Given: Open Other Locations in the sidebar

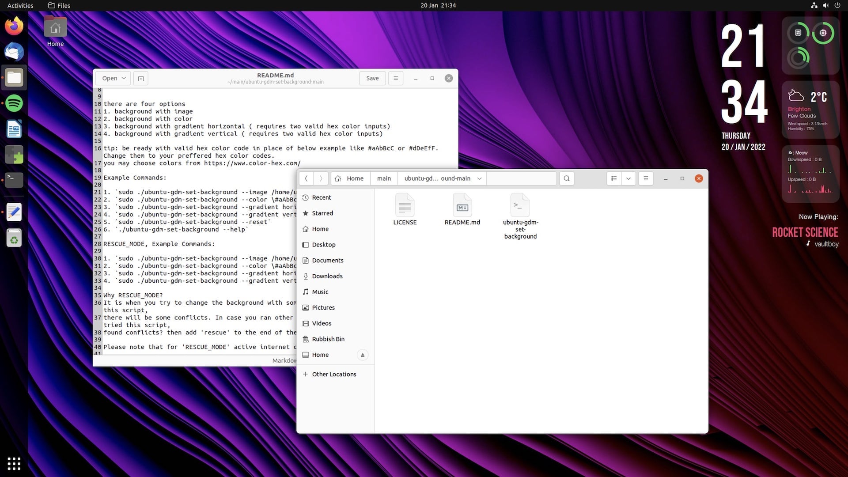Looking at the screenshot, I should pyautogui.click(x=334, y=374).
